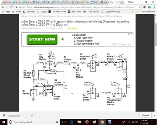Click the AdChoices triangle icon
Screen dimensions: 157x125
click(129, 34)
